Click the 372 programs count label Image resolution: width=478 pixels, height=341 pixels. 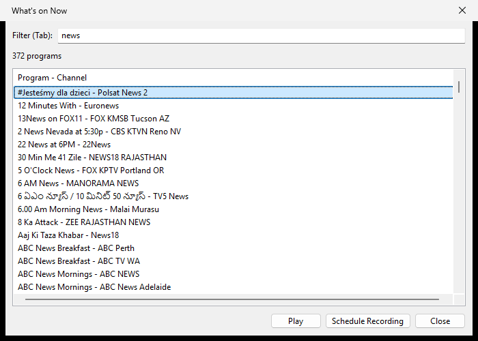[37, 56]
